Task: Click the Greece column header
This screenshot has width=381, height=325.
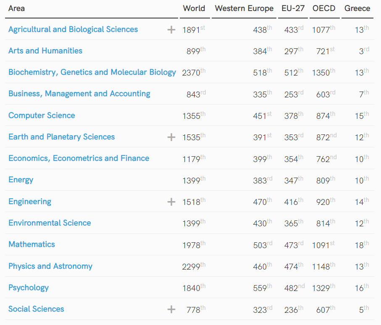Action: [x=357, y=8]
